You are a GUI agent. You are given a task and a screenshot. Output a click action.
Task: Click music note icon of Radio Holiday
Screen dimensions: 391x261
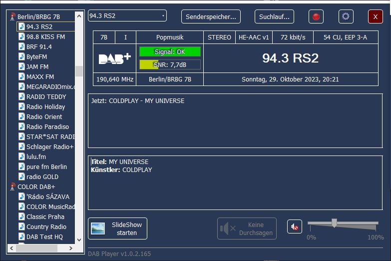pyautogui.click(x=21, y=106)
